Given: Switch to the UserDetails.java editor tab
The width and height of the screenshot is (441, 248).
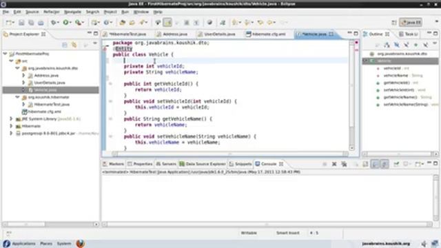Looking at the screenshot, I should 216,34.
